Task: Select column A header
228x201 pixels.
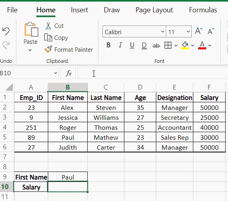Action: pyautogui.click(x=31, y=87)
